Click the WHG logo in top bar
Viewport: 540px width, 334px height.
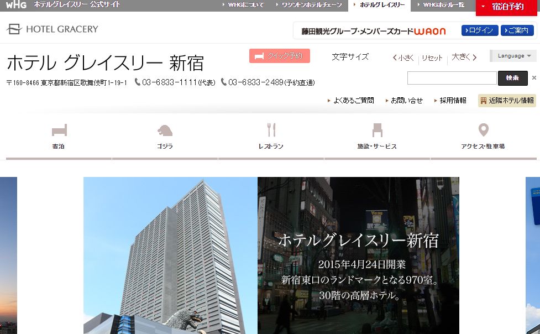pos(16,4)
